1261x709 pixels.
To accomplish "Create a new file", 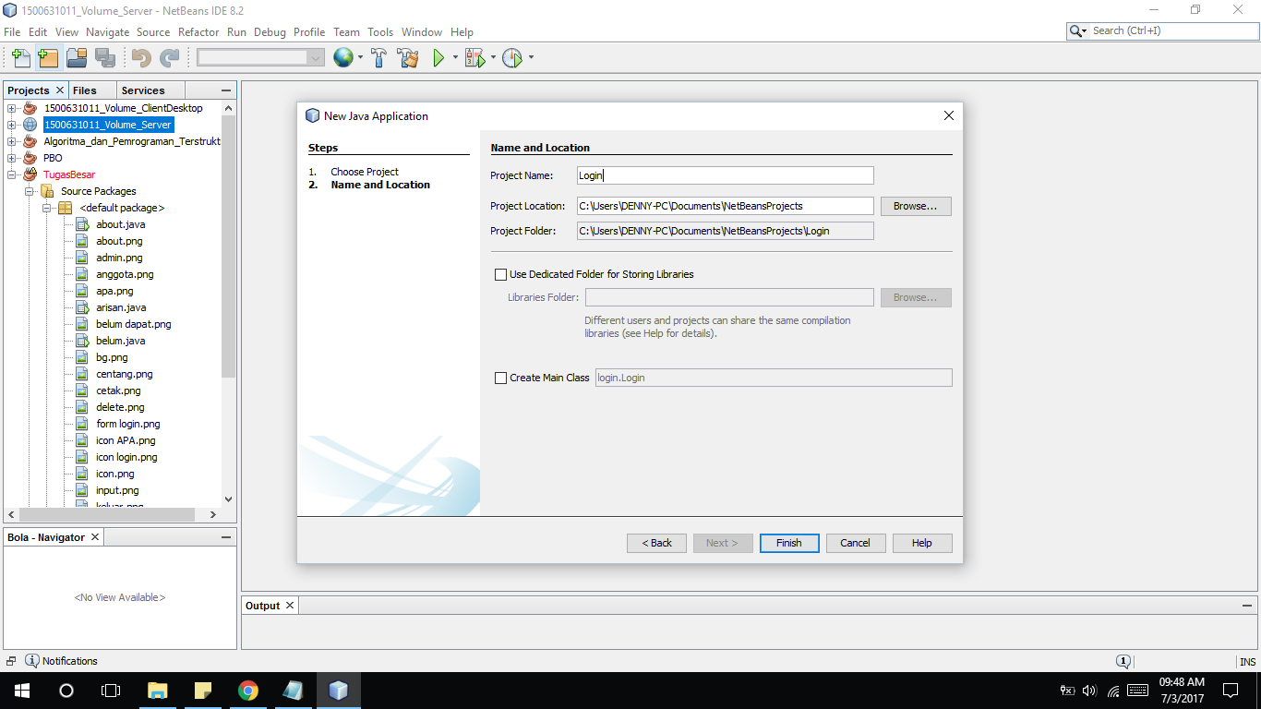I will click(x=20, y=57).
